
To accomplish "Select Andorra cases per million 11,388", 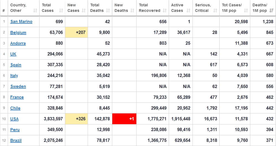I will pyautogui.click(x=241, y=43).
